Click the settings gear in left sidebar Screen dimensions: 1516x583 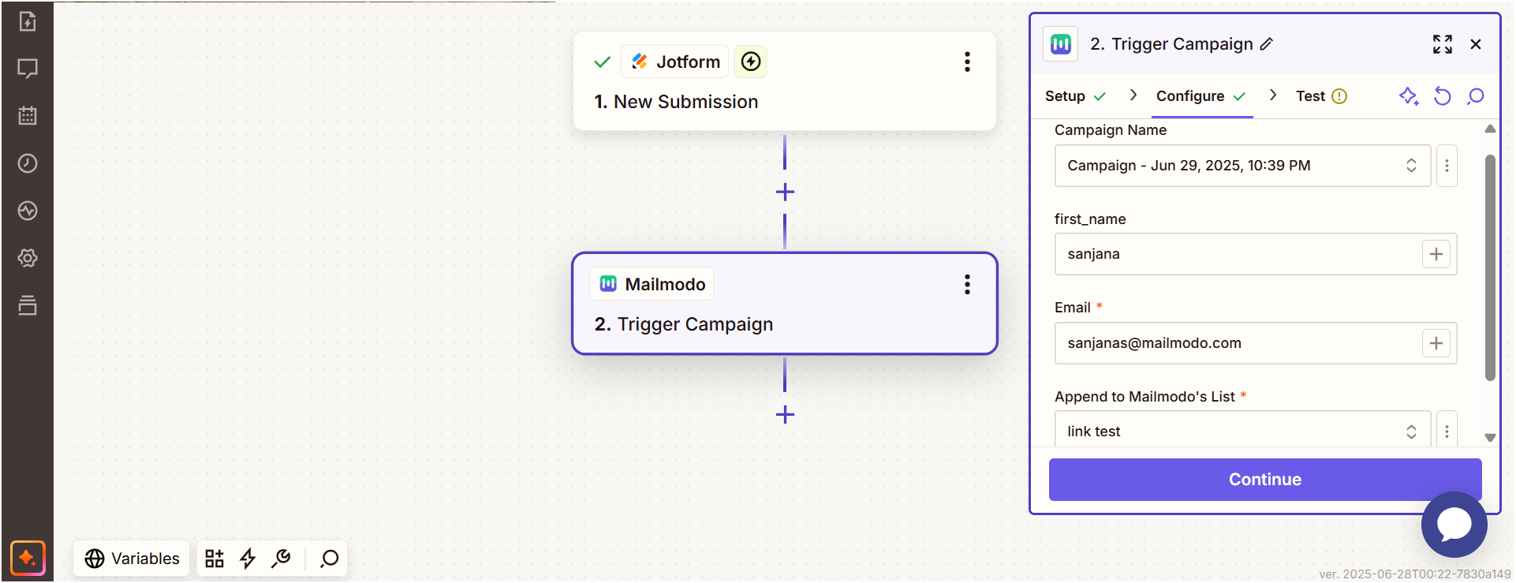[x=28, y=258]
